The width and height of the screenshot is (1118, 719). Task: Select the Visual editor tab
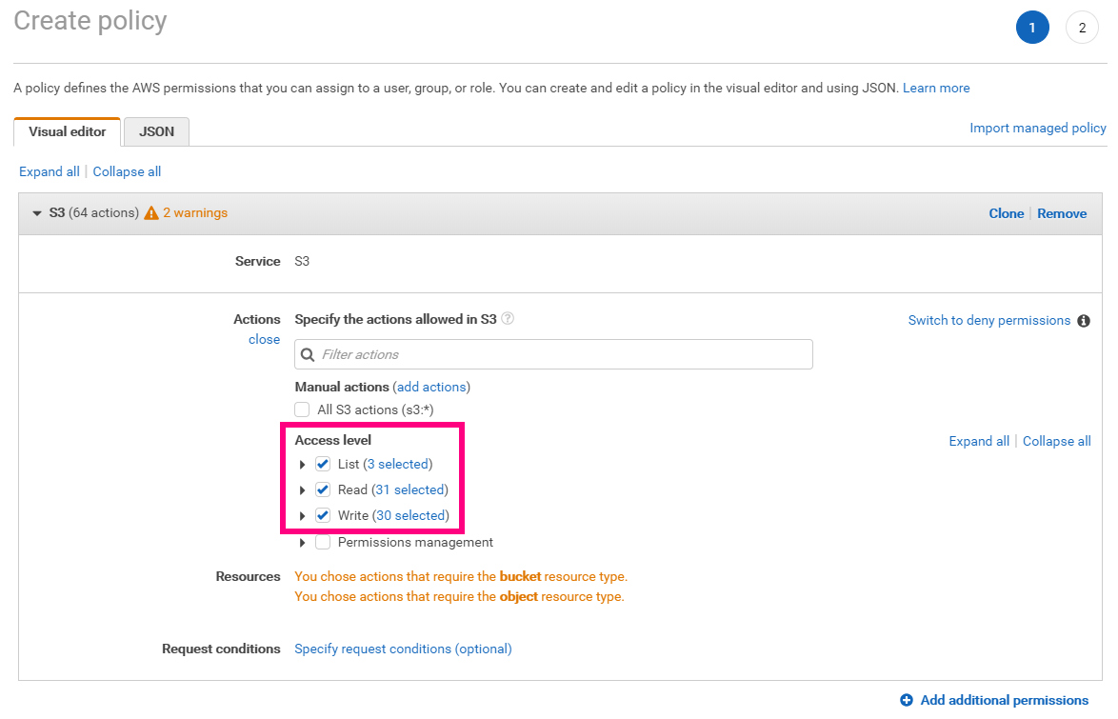(67, 132)
